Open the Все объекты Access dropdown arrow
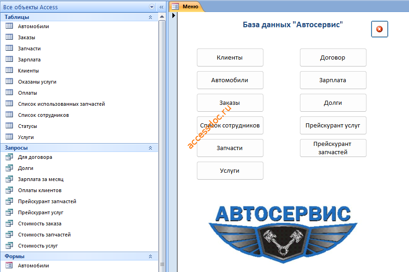Image resolution: width=409 pixels, height=272 pixels. (x=152, y=7)
